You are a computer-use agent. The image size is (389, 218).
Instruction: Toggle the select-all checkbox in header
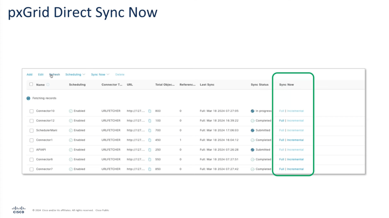[x=31, y=84]
